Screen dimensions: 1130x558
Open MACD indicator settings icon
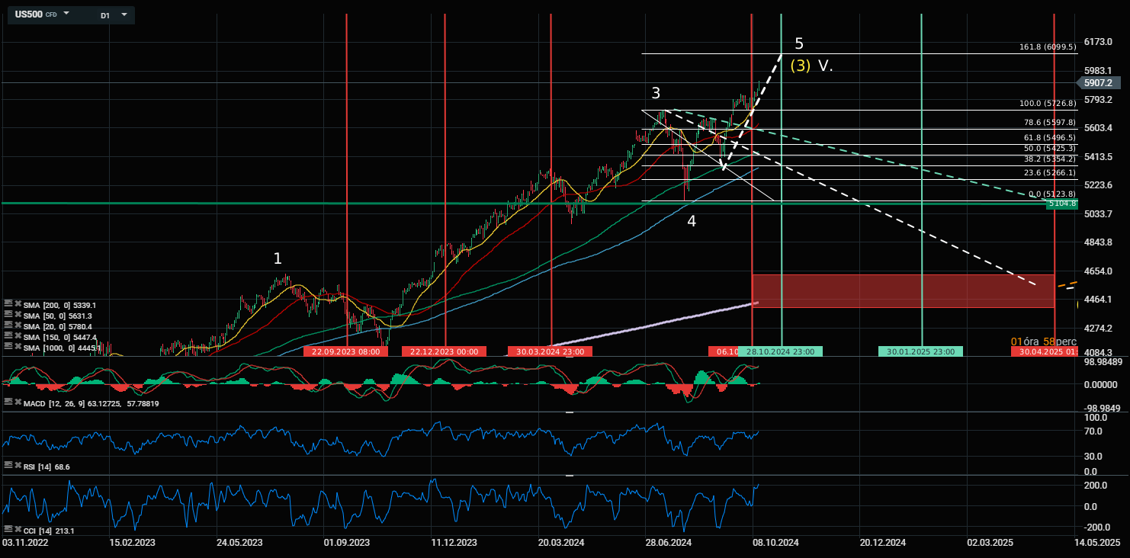tap(8, 402)
